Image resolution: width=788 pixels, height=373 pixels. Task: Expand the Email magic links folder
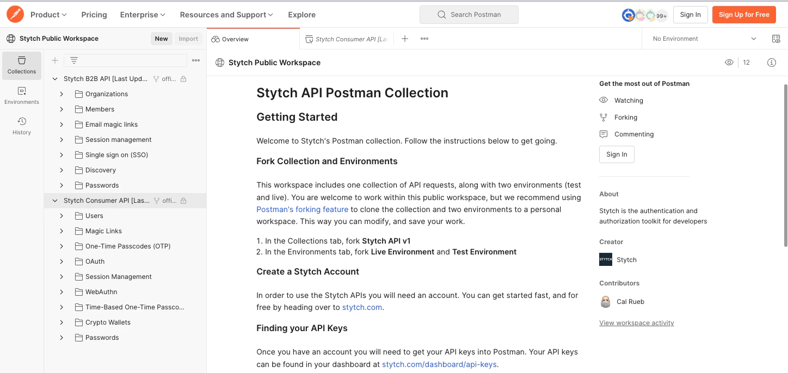pos(61,125)
